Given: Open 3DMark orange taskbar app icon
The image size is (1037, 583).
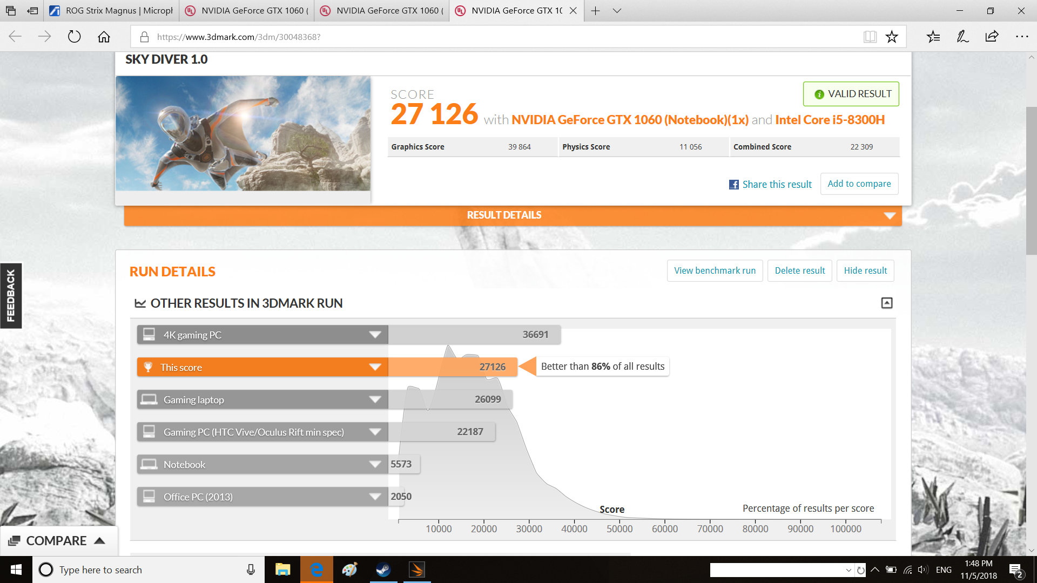Looking at the screenshot, I should coord(417,570).
